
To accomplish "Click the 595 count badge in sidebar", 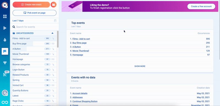I will pos(47,38).
